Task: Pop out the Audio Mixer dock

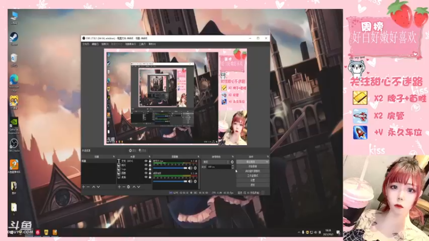Action: pos(198,156)
